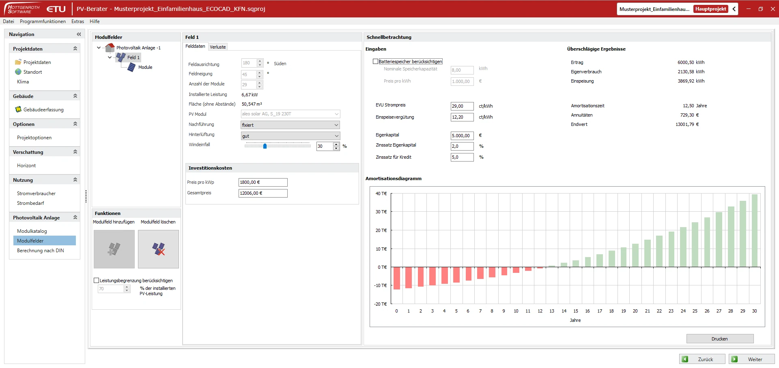Open the Hilfe menu
Image resolution: width=779 pixels, height=368 pixels.
click(95, 21)
